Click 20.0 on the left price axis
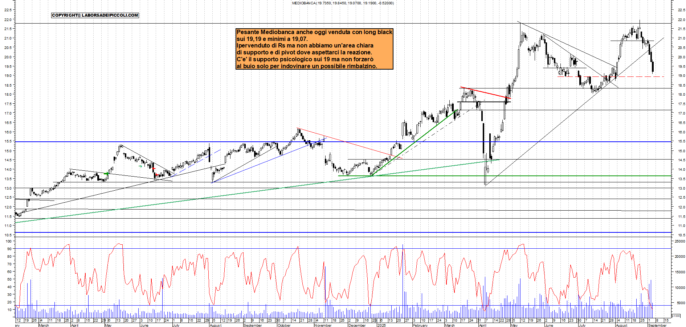The width and height of the screenshot is (686, 327). click(8, 57)
